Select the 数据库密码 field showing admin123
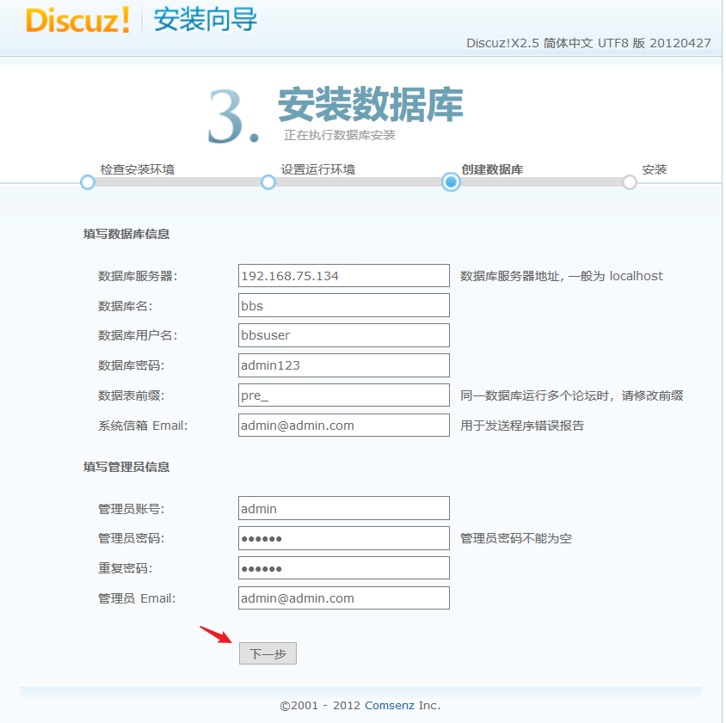This screenshot has height=723, width=726. coord(343,365)
